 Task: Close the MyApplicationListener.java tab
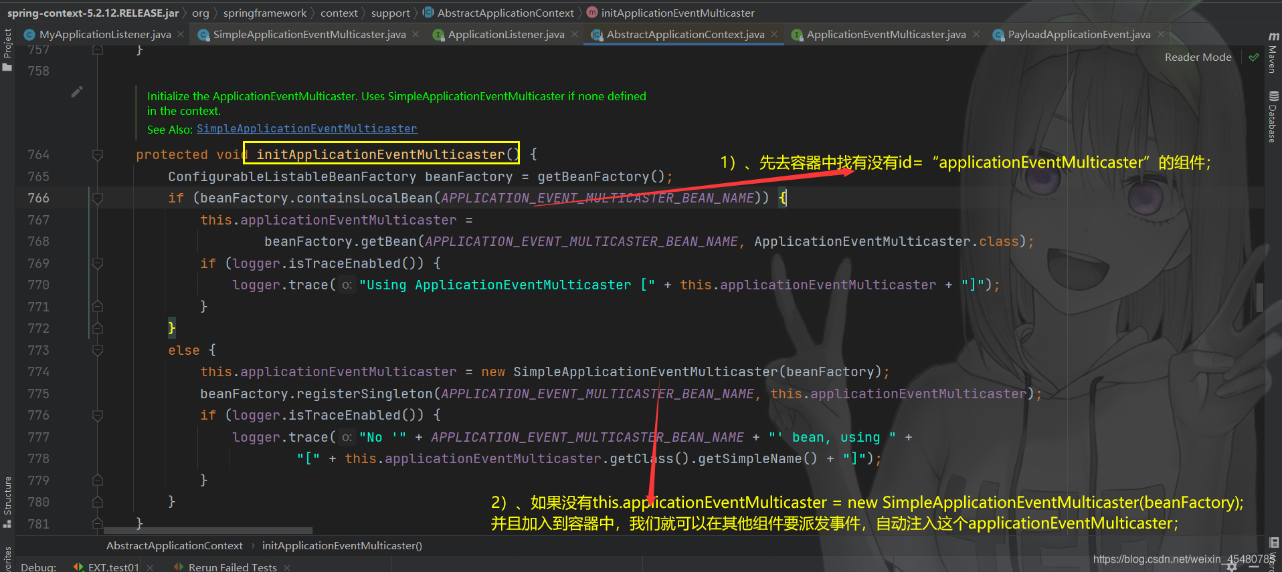click(181, 34)
